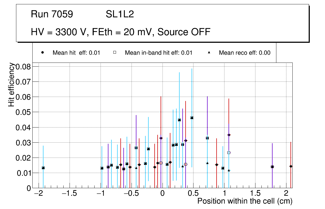Viewport: 325px width, 209px height.
Task: Click the black triangle legend marker
Action: pos(209,53)
